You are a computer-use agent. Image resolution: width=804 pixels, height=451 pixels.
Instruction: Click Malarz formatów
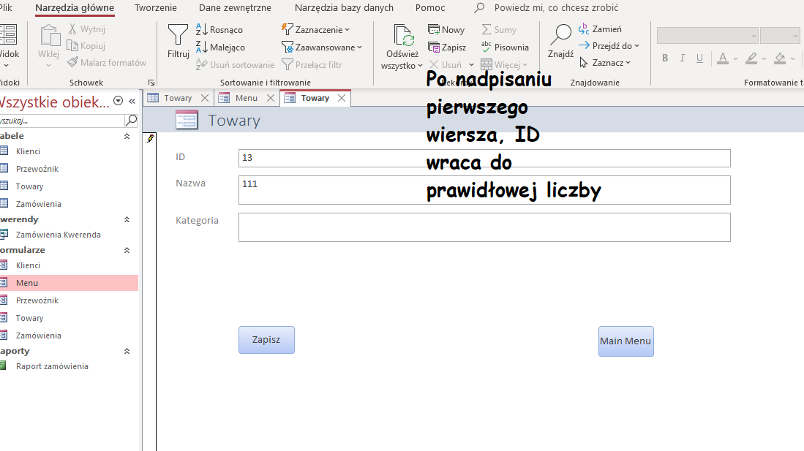click(x=107, y=63)
